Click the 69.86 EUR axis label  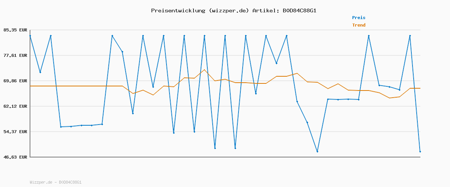coord(16,81)
